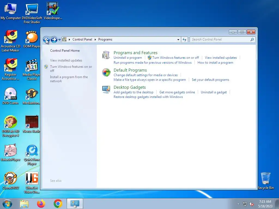279x209 pixels.
Task: Select the Media Player Classic desktop icon
Action: point(31,69)
